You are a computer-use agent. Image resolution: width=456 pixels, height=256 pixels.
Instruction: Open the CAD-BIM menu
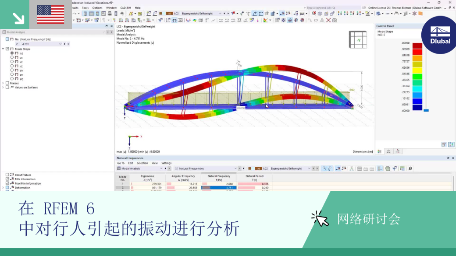tap(126, 8)
